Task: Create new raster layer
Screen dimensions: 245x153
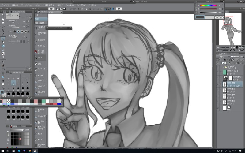Action: click(x=223, y=63)
